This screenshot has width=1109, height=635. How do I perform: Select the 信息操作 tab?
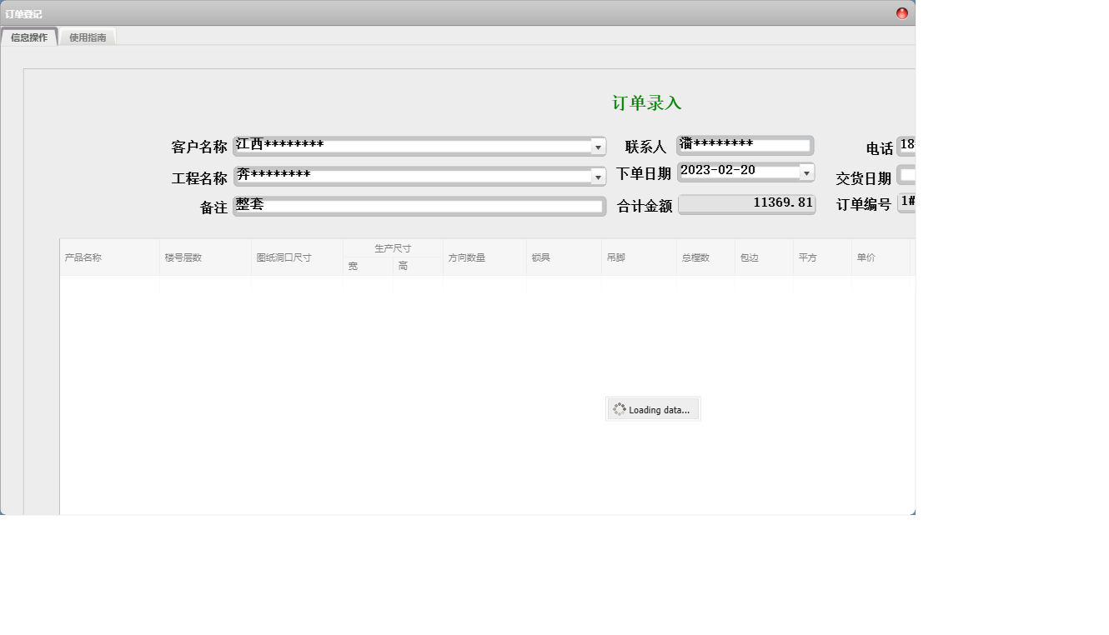[29, 37]
